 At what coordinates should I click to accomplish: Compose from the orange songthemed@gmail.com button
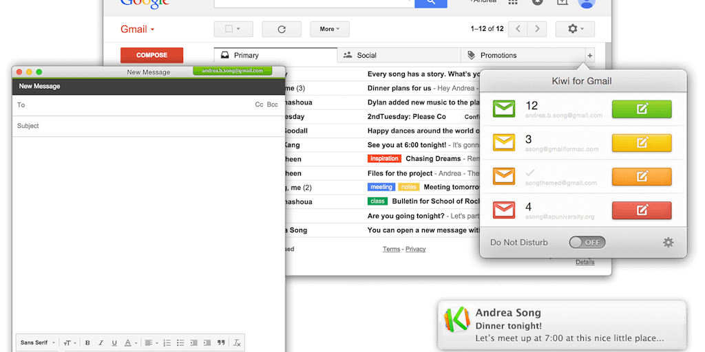tap(642, 177)
